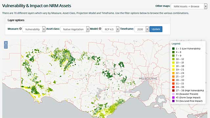Click the 40 Seawater Present legend swatch
This screenshot has height=118, width=210.
click(x=173, y=94)
